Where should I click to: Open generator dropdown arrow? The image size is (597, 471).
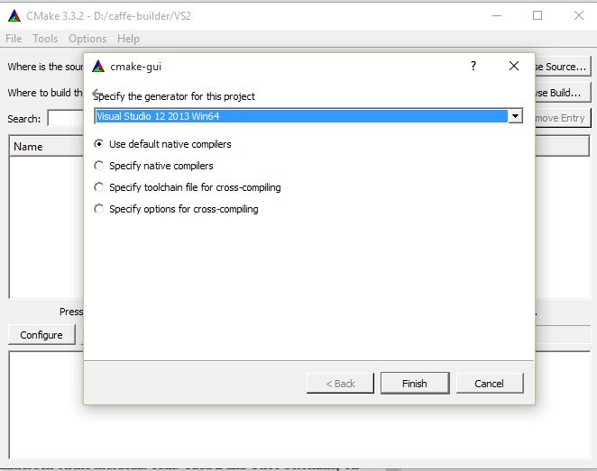pos(515,116)
